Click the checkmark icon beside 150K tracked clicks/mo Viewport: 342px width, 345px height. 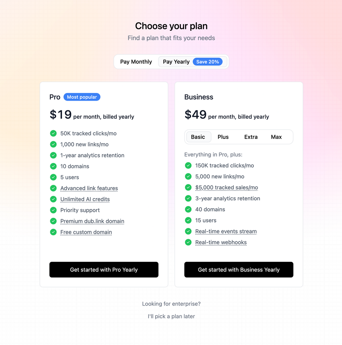tap(188, 165)
